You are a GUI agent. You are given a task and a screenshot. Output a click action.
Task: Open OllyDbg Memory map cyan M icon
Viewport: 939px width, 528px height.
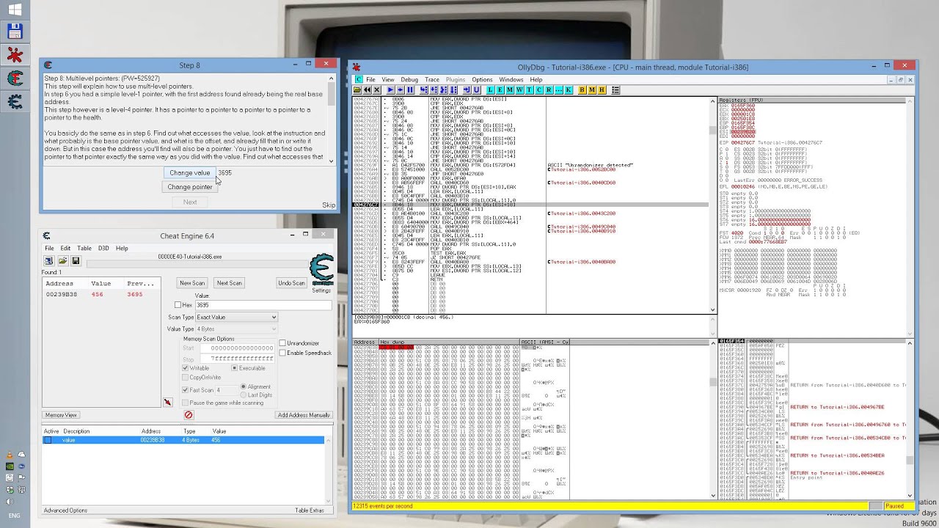point(509,89)
